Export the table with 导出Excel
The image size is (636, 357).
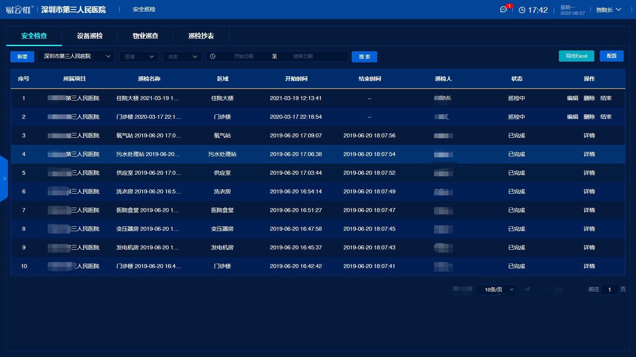click(x=576, y=56)
